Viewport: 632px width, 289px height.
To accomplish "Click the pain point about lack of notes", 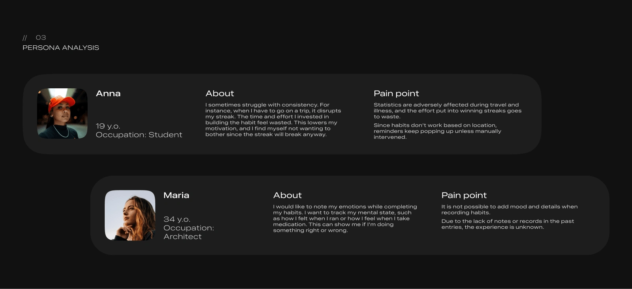I will pos(508,224).
